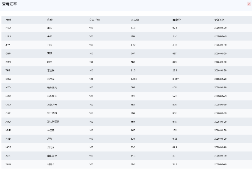Click the date cell in the HKD row

point(220,28)
